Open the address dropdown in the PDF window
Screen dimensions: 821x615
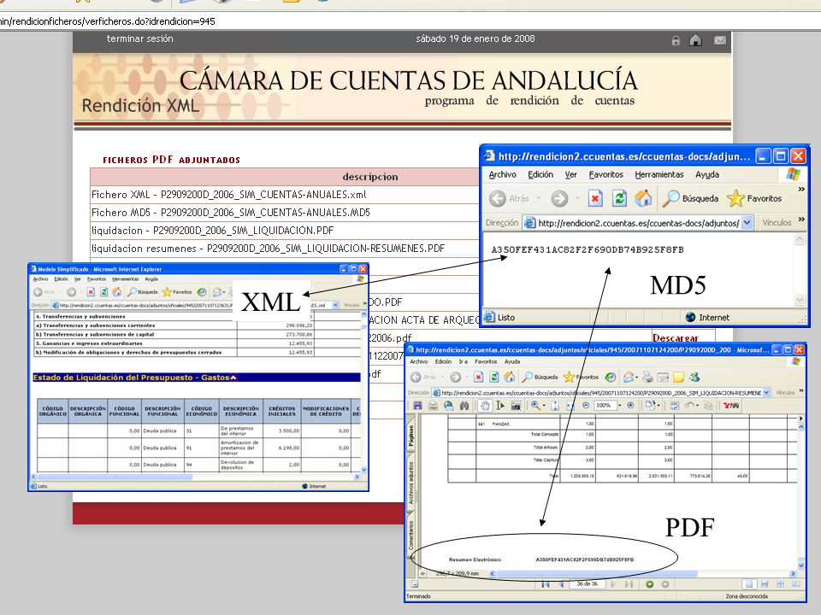766,393
